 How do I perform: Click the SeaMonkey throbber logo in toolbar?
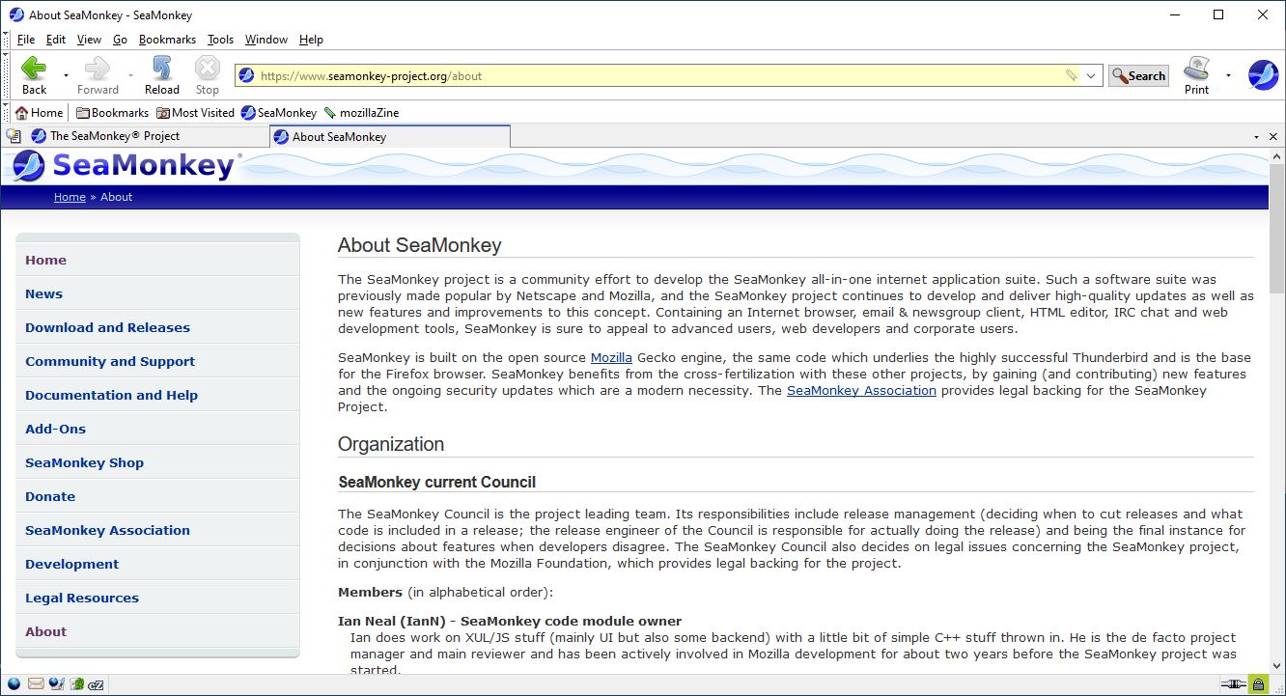[1263, 75]
